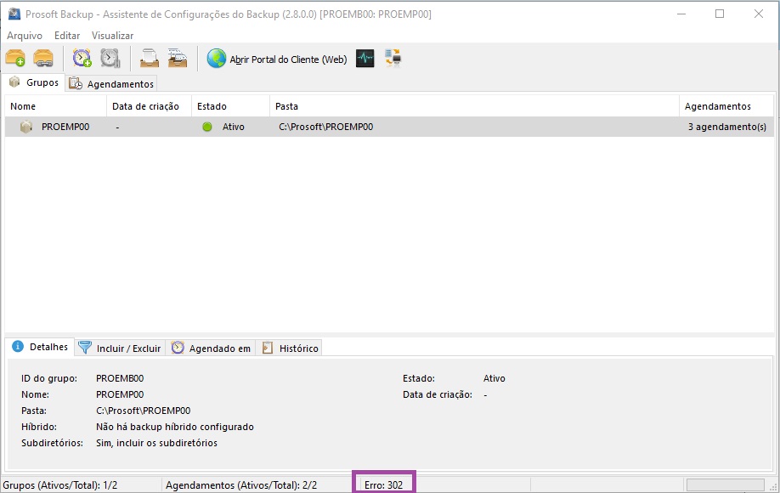Open the activity monitor pulse icon
This screenshot has width=780, height=493.
point(365,59)
